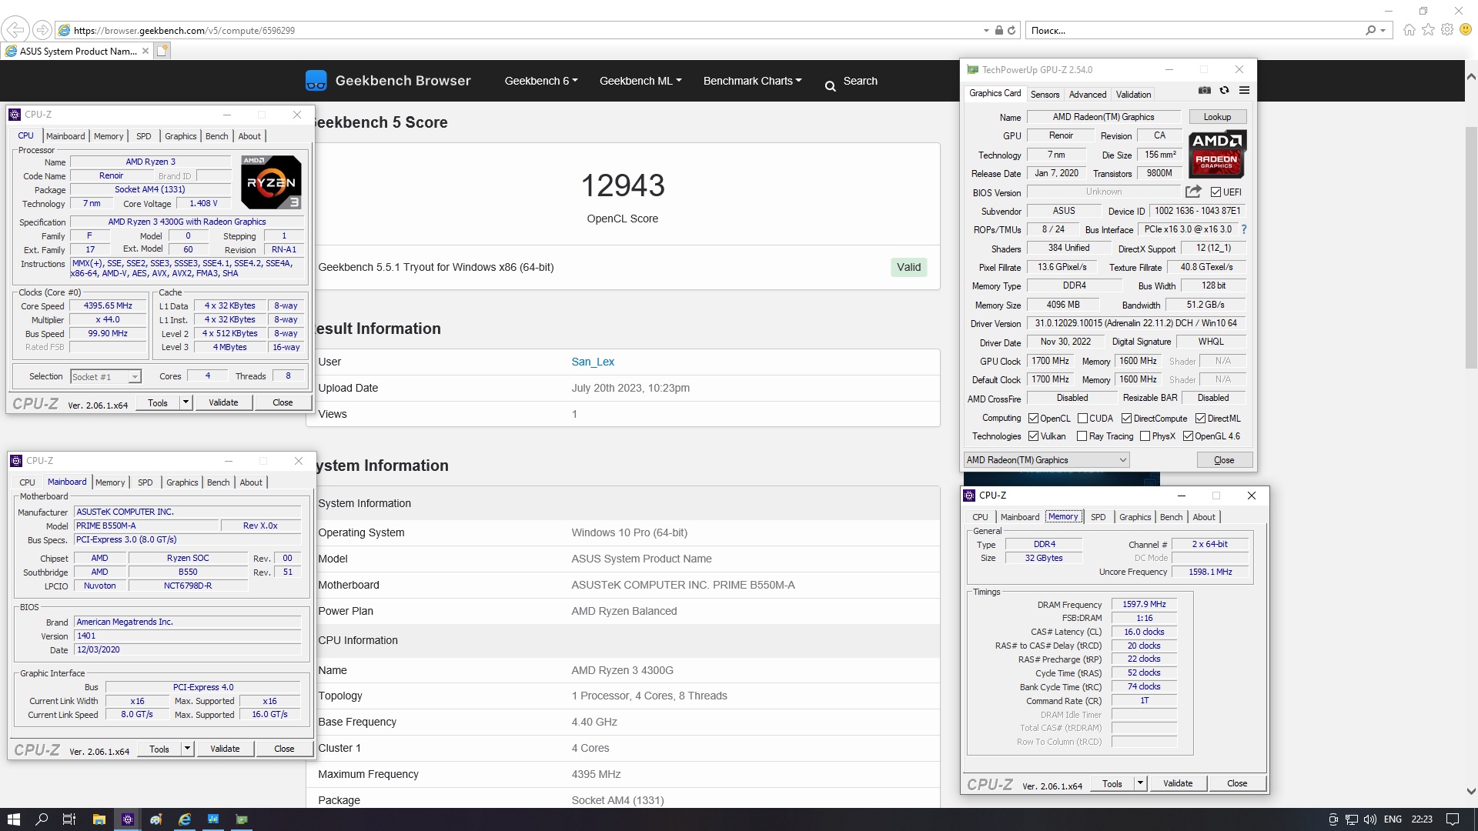Click the Close button in GPU-Z
1478x831 pixels.
pyautogui.click(x=1224, y=460)
